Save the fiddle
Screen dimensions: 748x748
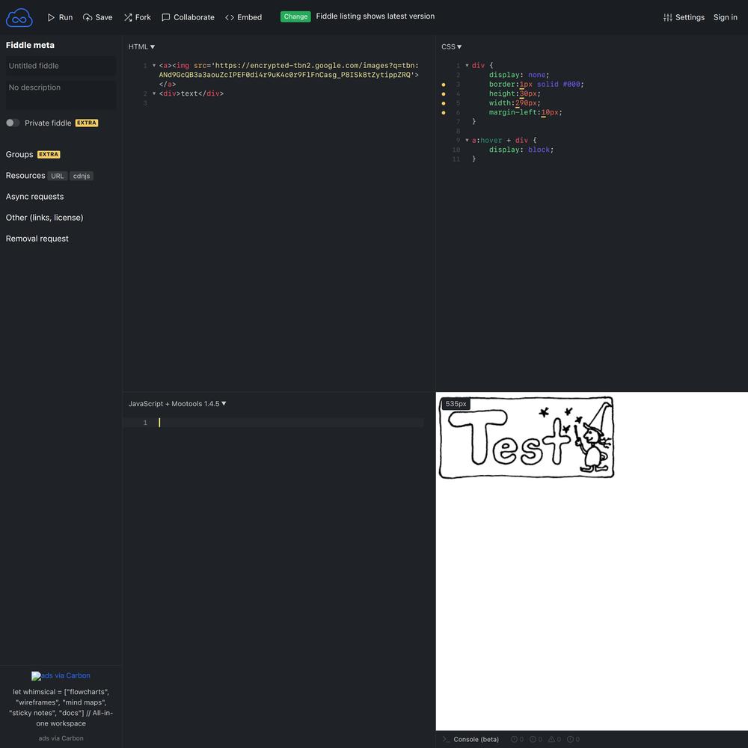[98, 17]
